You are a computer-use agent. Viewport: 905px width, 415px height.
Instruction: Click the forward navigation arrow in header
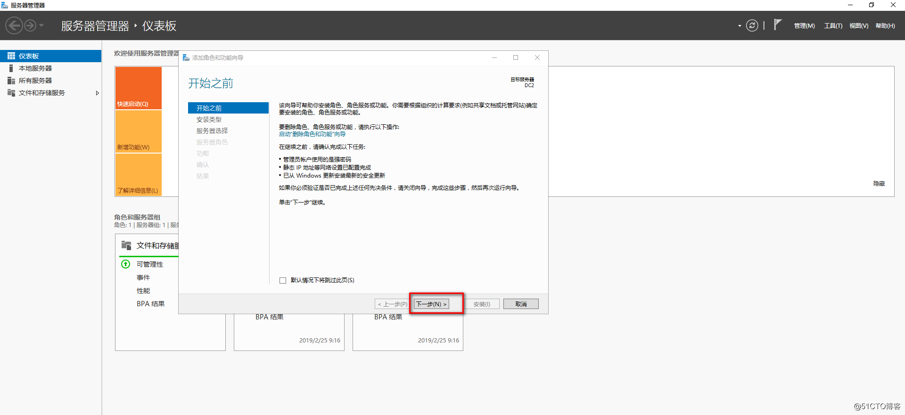click(30, 25)
